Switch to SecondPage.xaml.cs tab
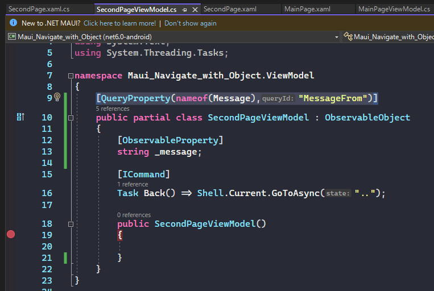 click(x=39, y=9)
